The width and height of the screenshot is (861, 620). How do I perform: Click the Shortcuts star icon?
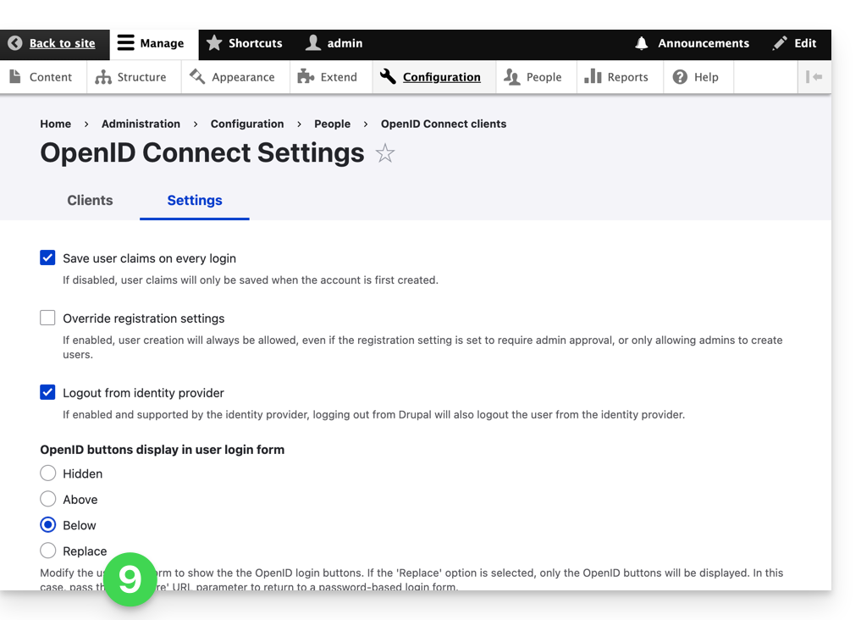pos(214,43)
